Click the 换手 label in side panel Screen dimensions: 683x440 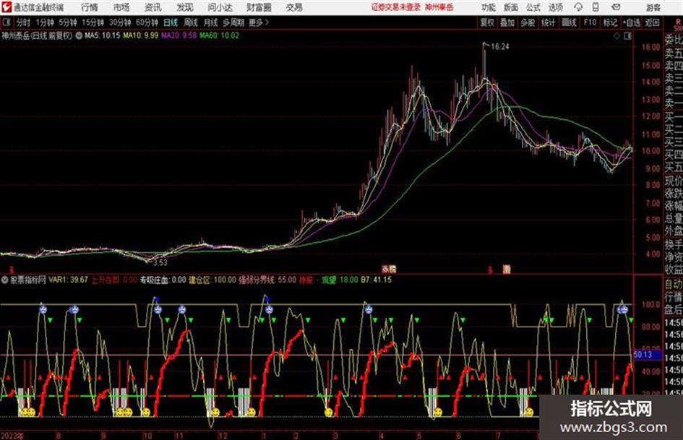[x=674, y=244]
